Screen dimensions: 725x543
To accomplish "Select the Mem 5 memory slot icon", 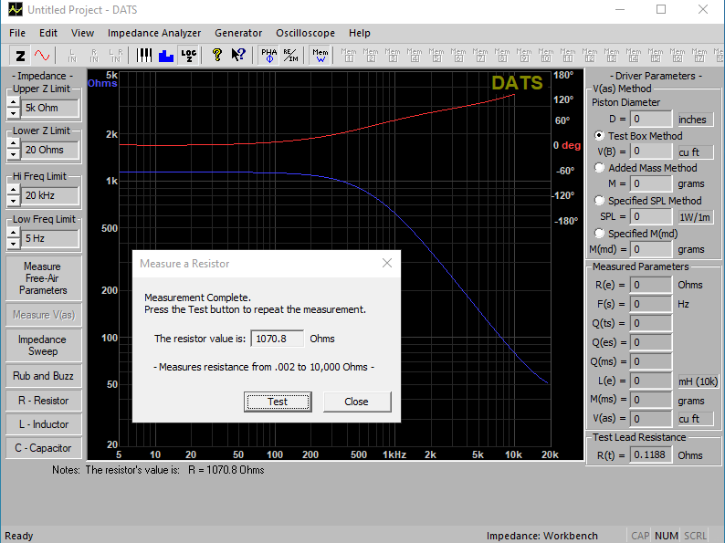I will [436, 56].
